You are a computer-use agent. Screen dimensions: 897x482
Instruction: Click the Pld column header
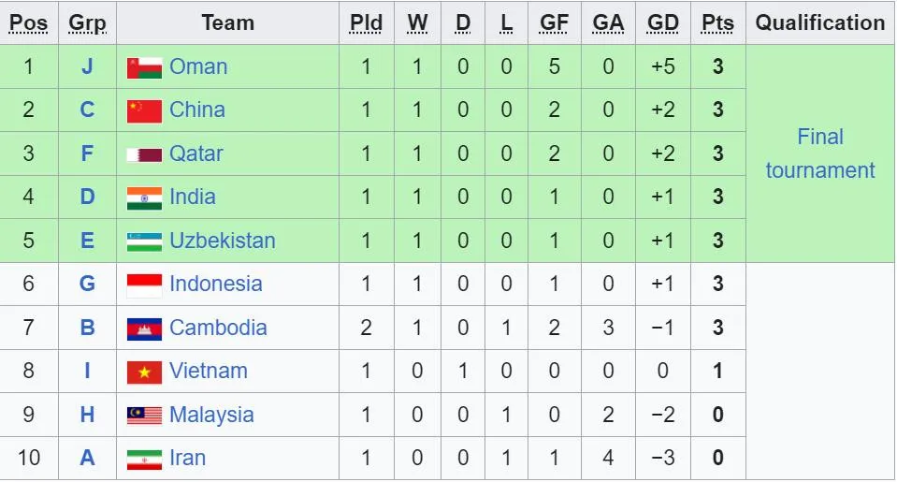[366, 22]
